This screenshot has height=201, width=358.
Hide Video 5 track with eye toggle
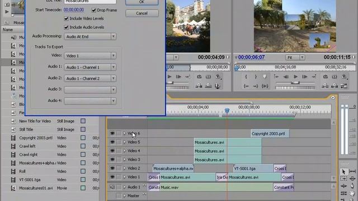click(x=112, y=142)
